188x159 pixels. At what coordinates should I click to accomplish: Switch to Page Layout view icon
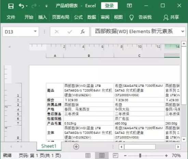pyautogui.click(x=102, y=156)
